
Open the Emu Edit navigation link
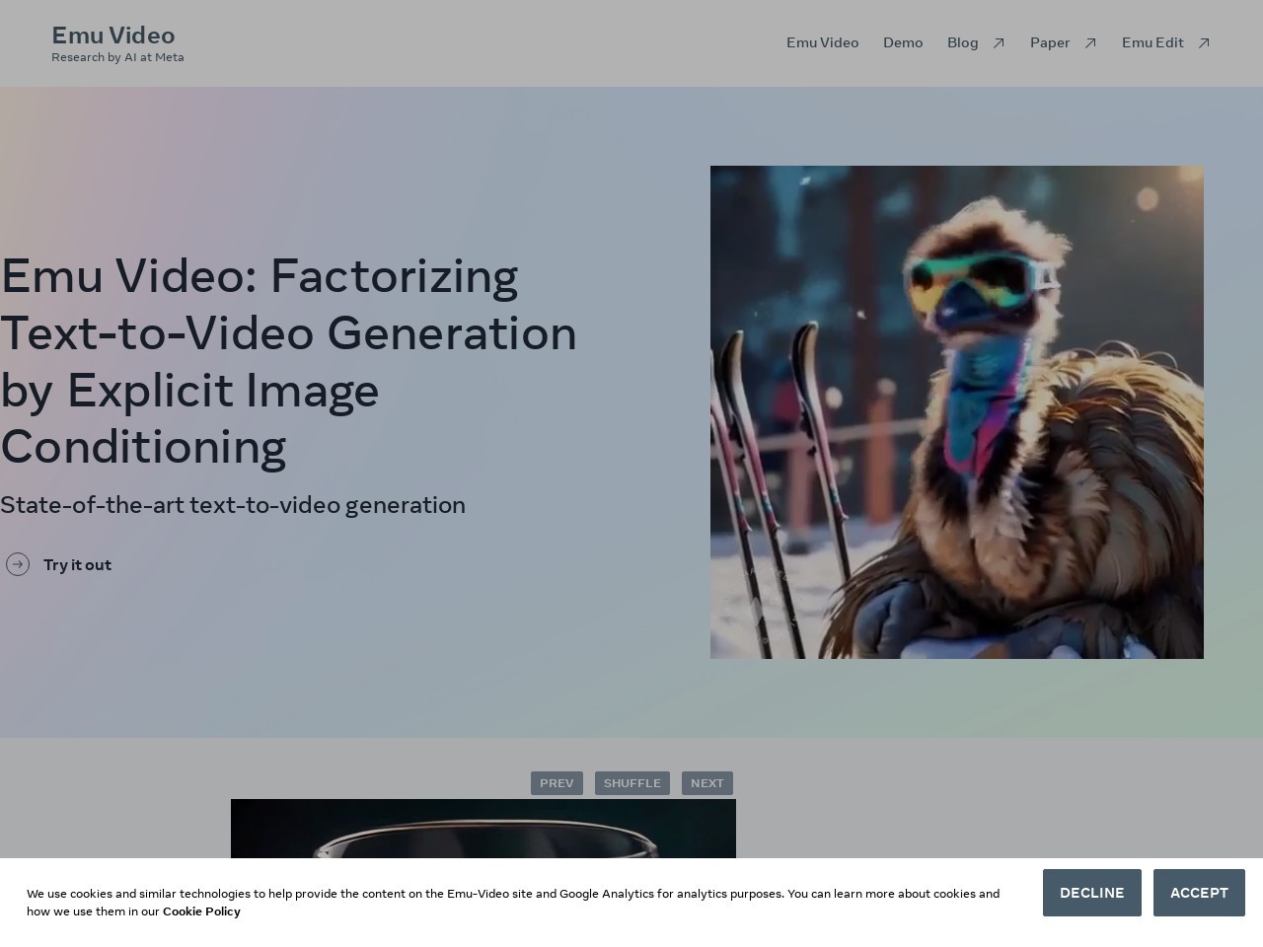click(x=1152, y=42)
